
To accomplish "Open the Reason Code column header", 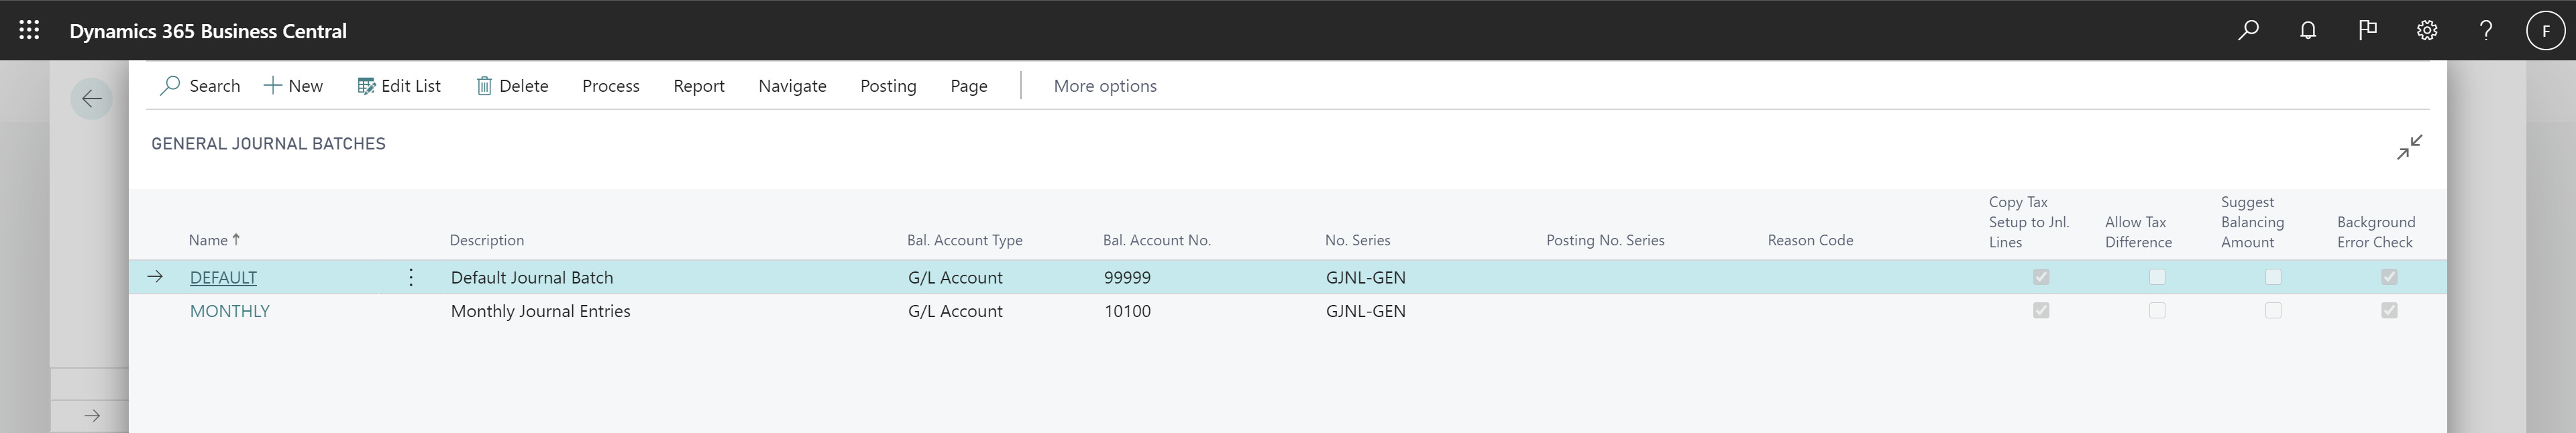I will (1810, 240).
